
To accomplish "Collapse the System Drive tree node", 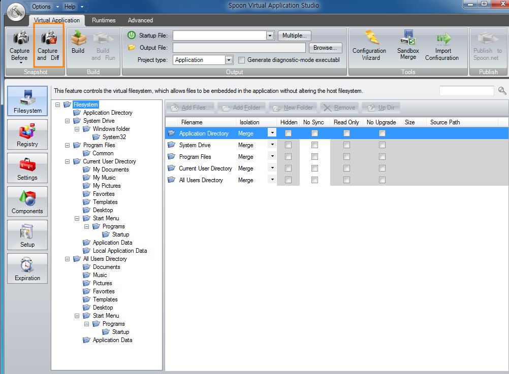I will [x=68, y=121].
